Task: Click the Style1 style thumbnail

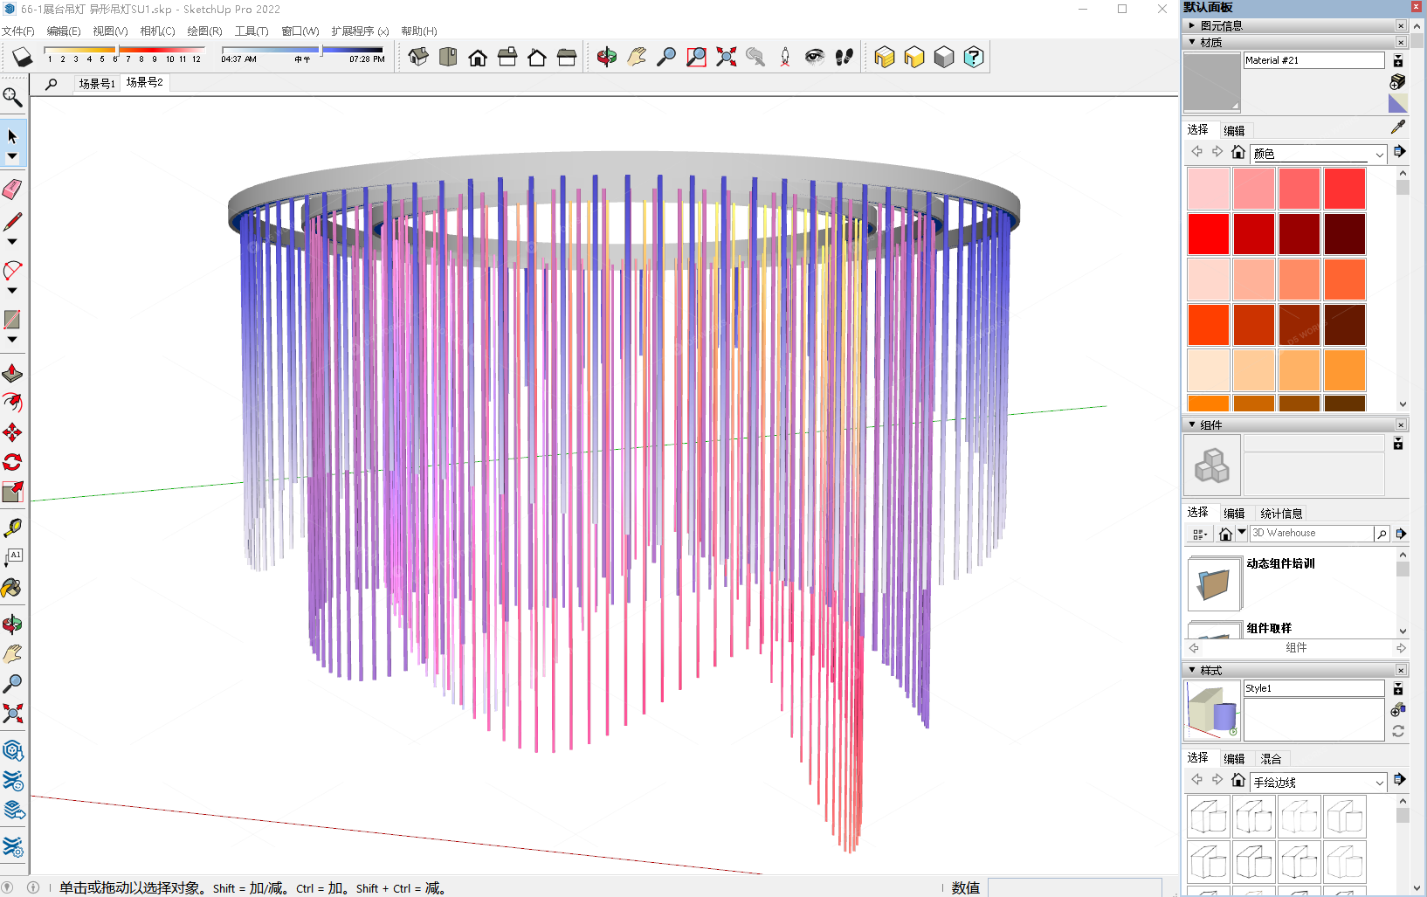Action: [x=1212, y=710]
